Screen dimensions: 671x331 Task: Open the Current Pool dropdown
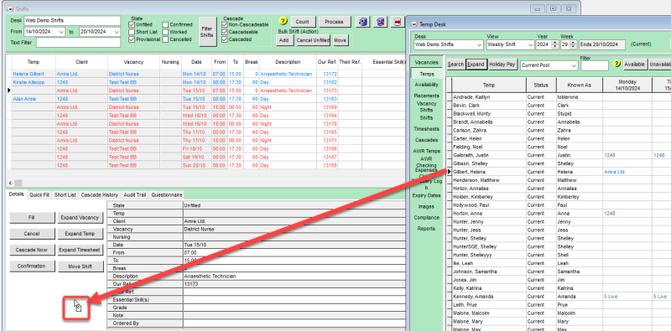575,65
